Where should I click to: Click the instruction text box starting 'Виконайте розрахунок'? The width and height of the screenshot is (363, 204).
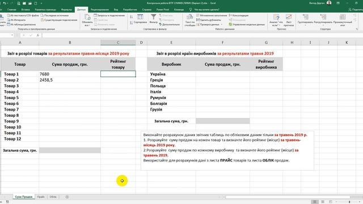pos(227,151)
